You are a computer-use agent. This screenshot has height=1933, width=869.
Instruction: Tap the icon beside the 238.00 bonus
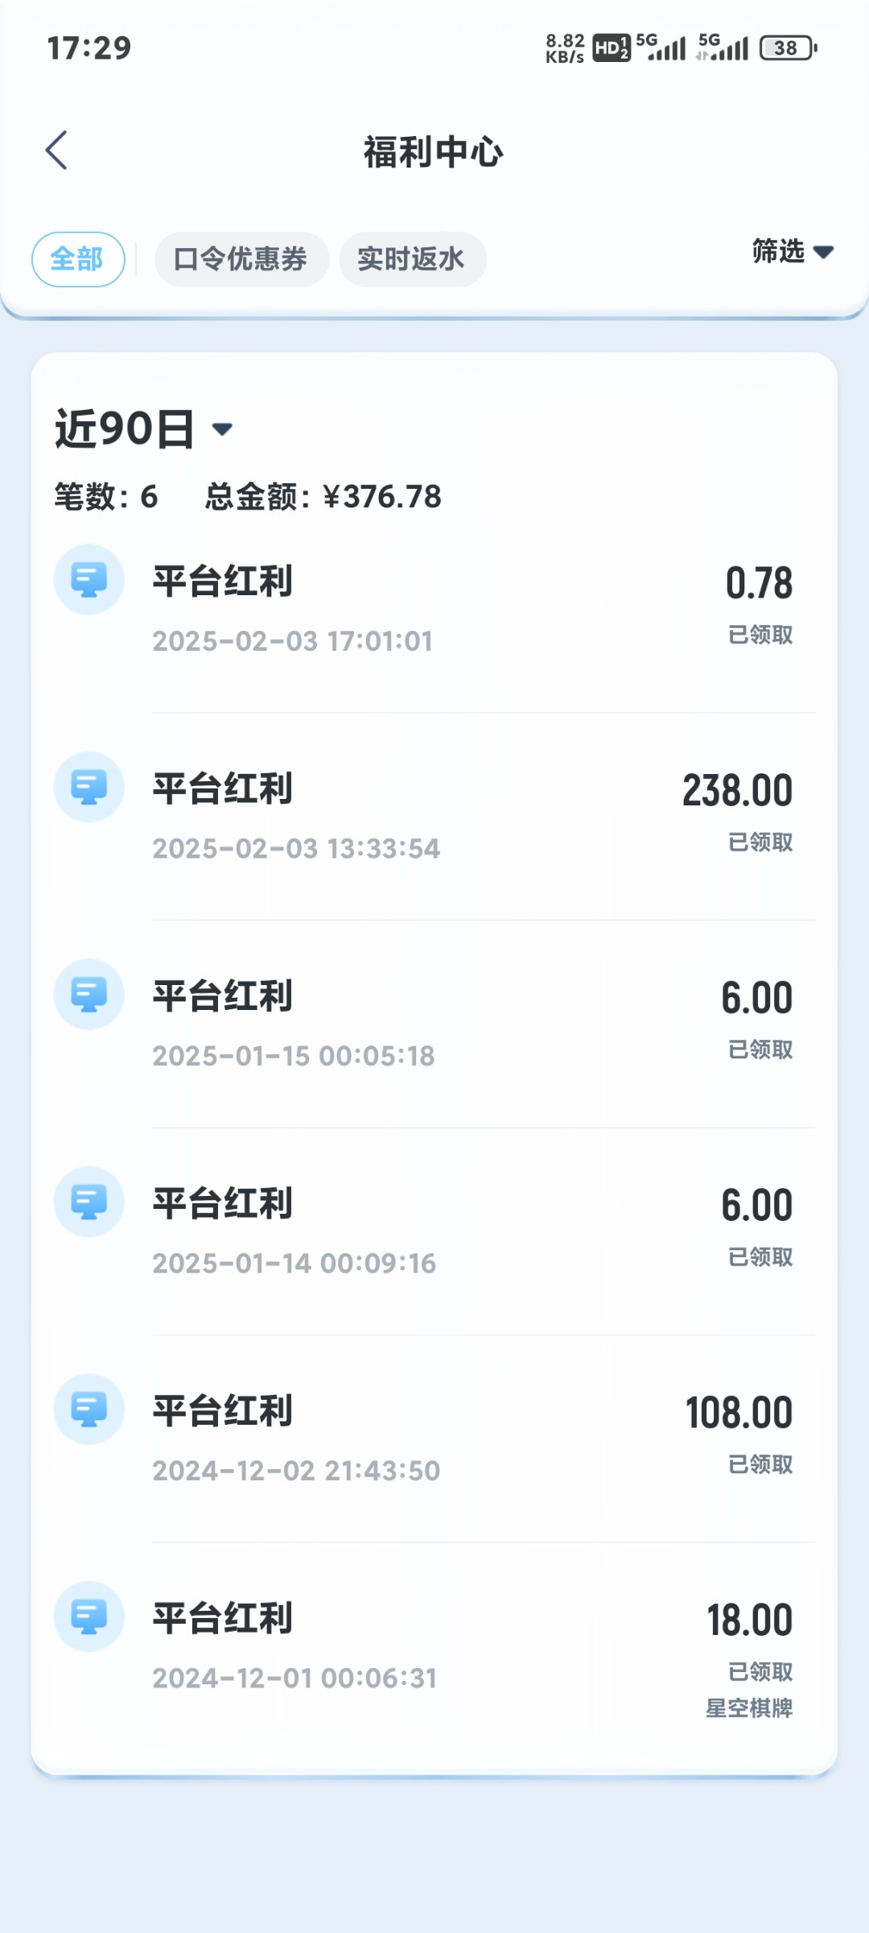coord(89,787)
